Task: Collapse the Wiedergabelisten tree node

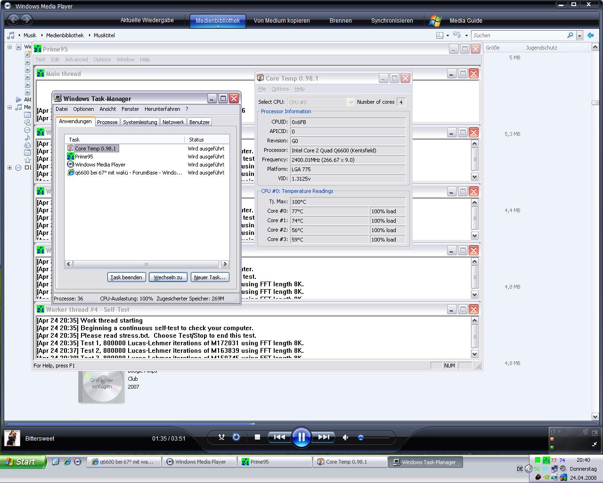Action: [9, 47]
